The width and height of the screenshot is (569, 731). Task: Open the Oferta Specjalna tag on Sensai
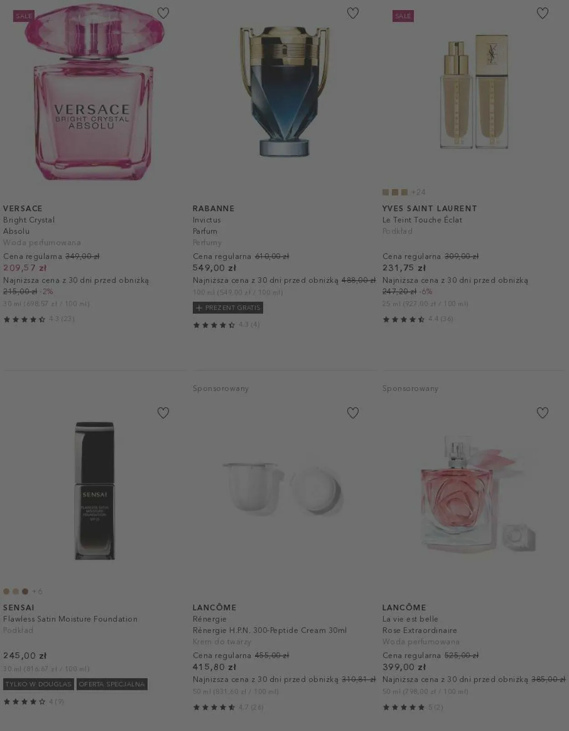[x=112, y=684]
